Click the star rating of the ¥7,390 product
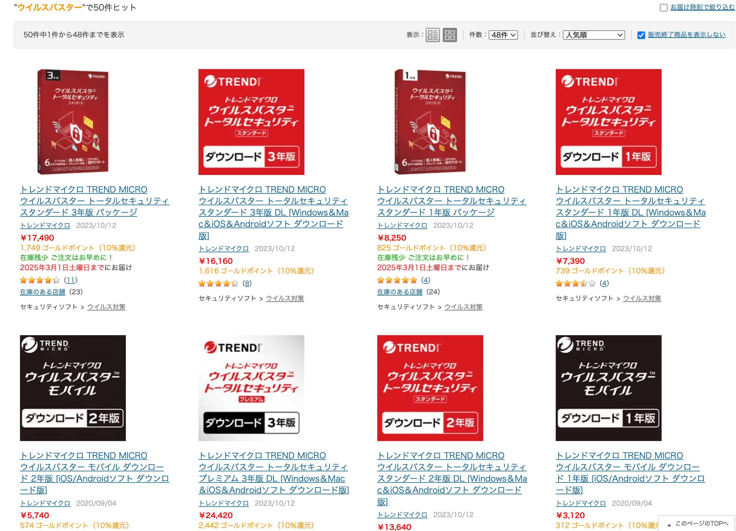Viewport: 736px width, 531px height. pos(576,283)
